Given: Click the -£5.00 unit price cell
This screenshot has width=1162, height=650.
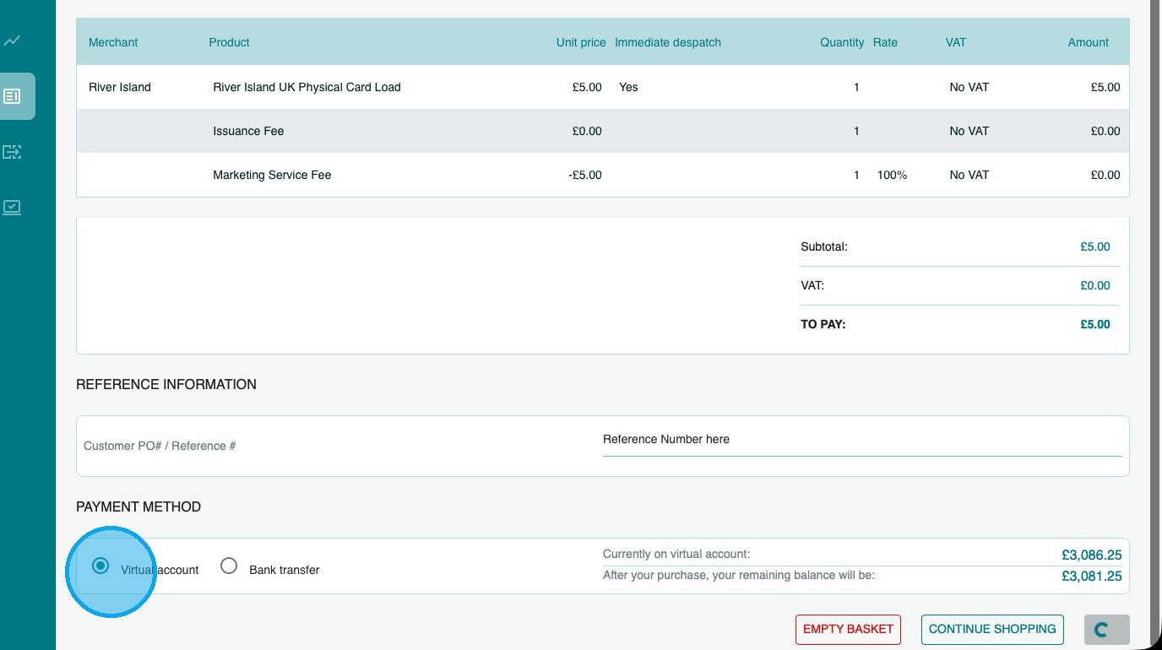Looking at the screenshot, I should pos(585,175).
